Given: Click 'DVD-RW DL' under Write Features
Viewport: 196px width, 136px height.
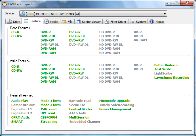Looking at the screenshot, I should pos(50,78).
